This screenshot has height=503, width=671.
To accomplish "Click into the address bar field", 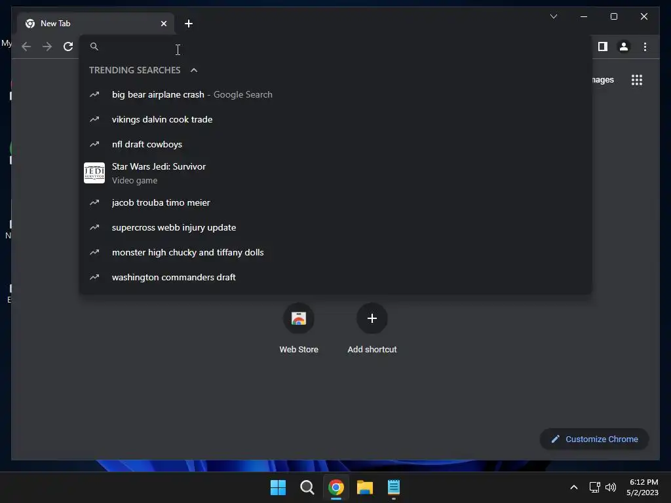I will 336,47.
